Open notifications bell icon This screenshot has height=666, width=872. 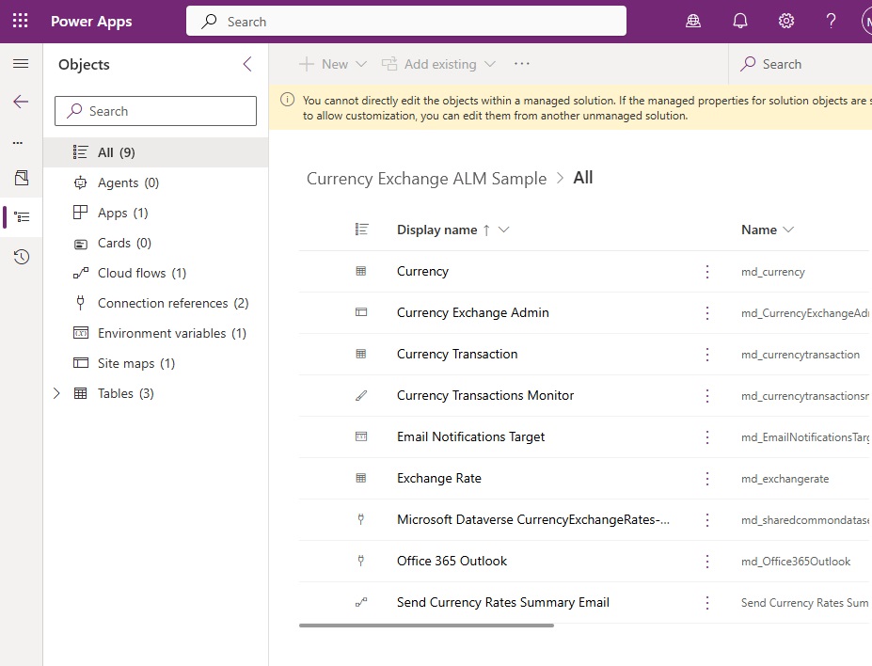739,21
